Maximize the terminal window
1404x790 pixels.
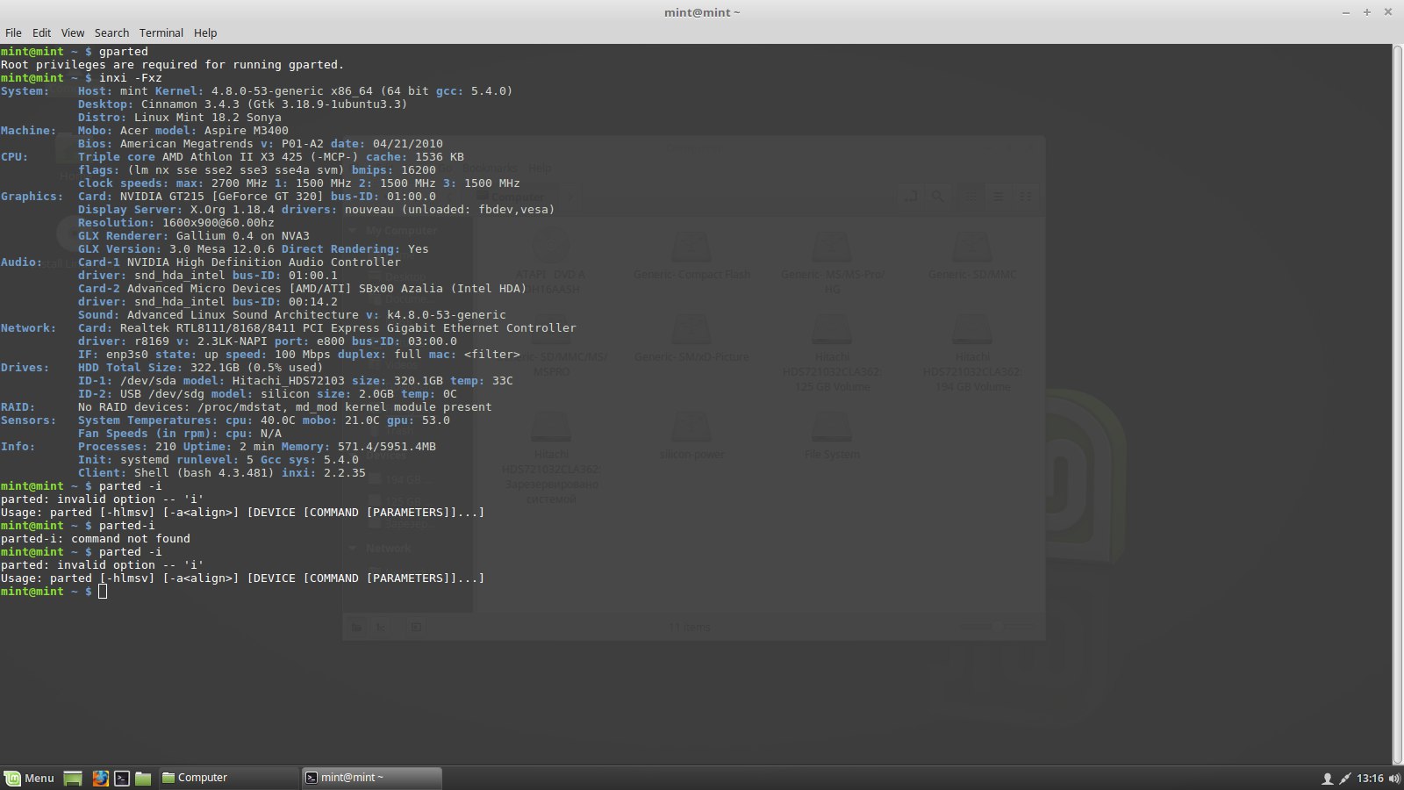click(1366, 12)
